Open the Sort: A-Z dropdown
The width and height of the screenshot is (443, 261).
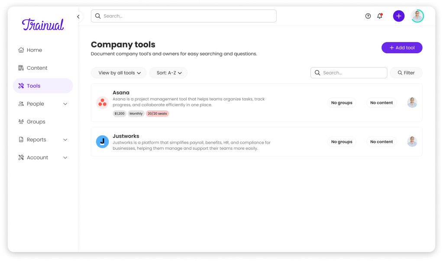(x=168, y=73)
